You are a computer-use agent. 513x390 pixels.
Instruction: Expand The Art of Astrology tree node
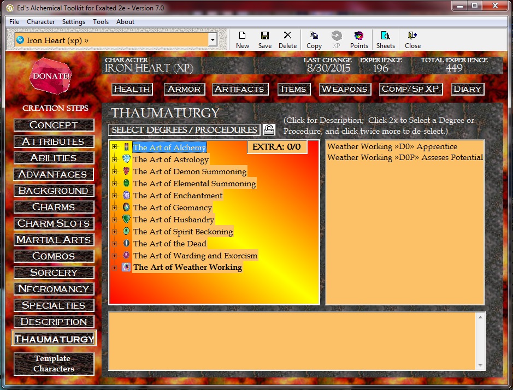tap(114, 159)
